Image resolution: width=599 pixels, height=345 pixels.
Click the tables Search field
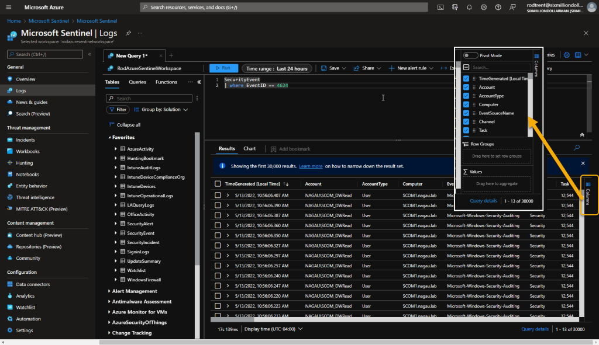coord(149,98)
